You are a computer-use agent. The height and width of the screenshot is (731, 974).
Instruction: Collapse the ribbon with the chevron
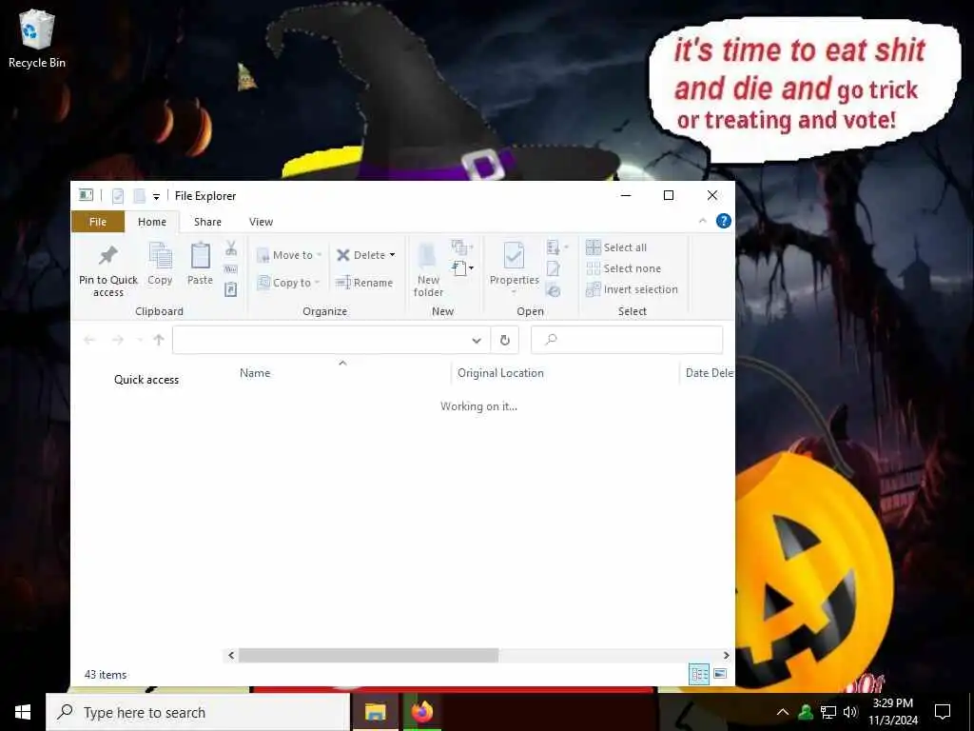pyautogui.click(x=703, y=221)
